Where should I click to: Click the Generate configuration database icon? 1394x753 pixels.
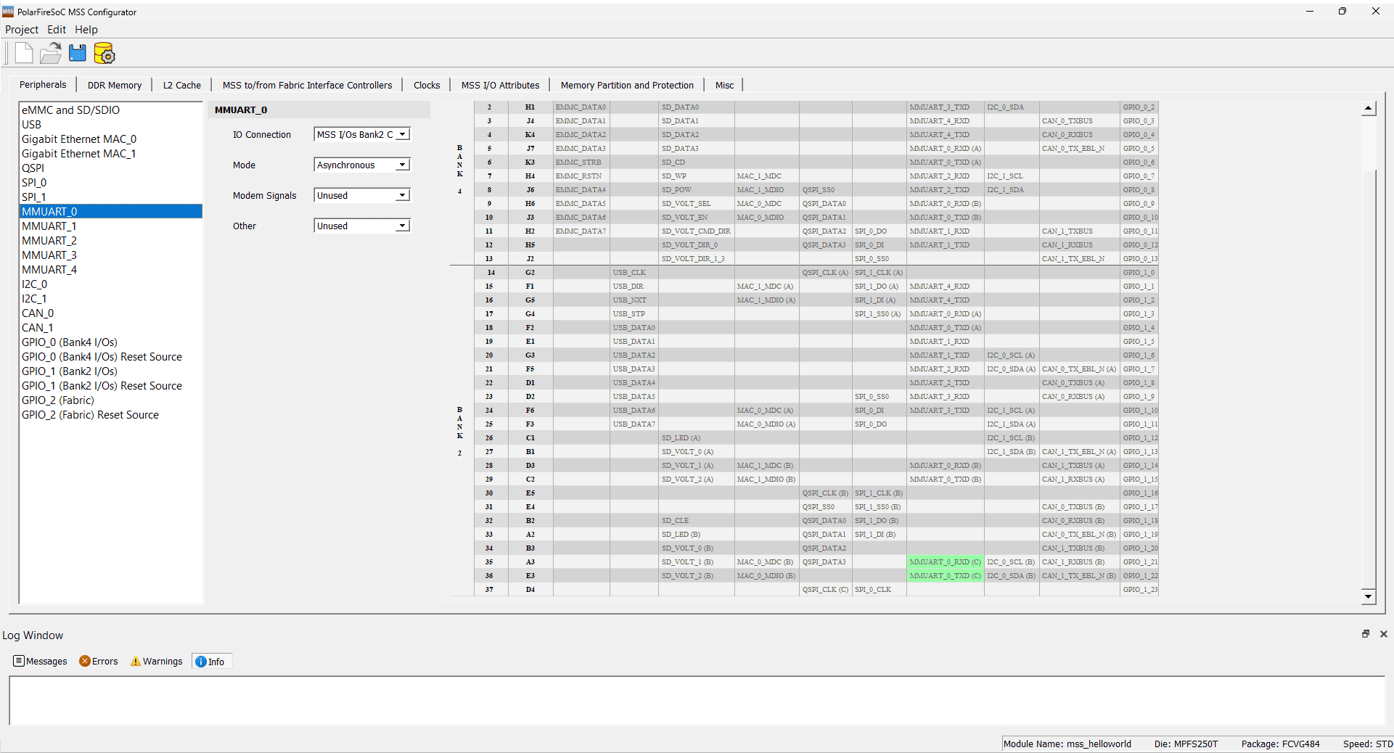point(104,54)
